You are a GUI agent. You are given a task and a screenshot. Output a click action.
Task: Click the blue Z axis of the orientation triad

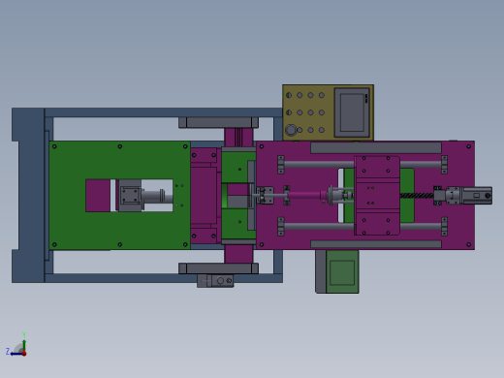click(16, 354)
